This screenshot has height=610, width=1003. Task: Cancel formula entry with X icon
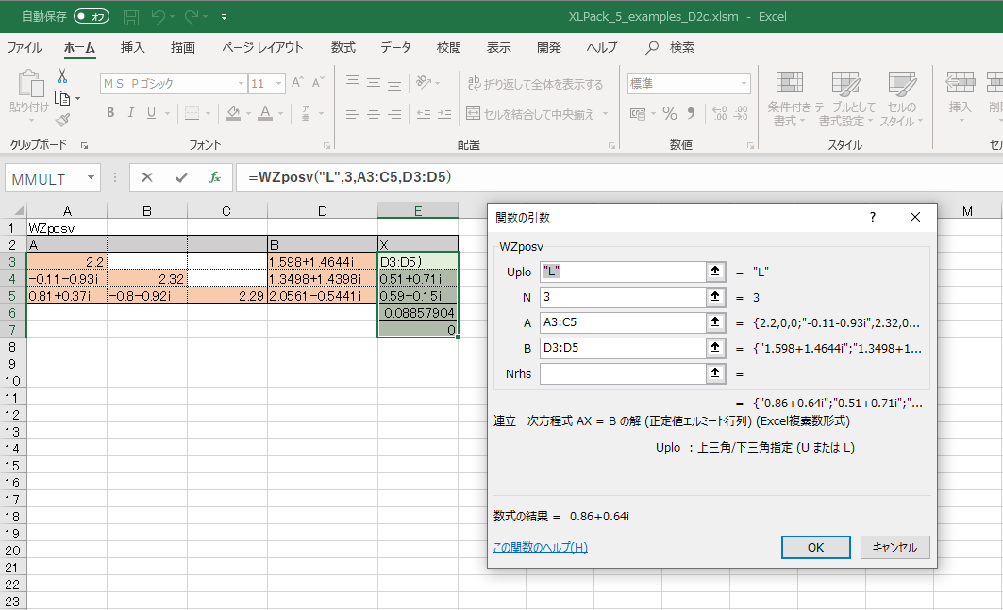(x=147, y=177)
